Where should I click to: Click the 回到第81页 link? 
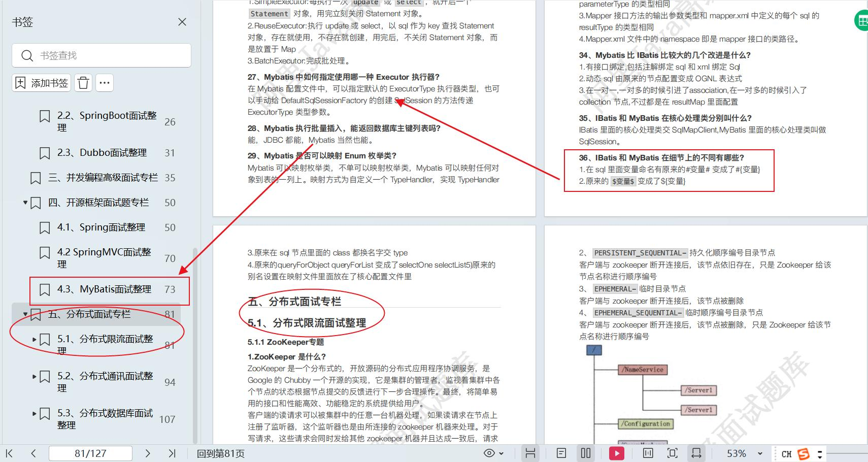tap(221, 453)
